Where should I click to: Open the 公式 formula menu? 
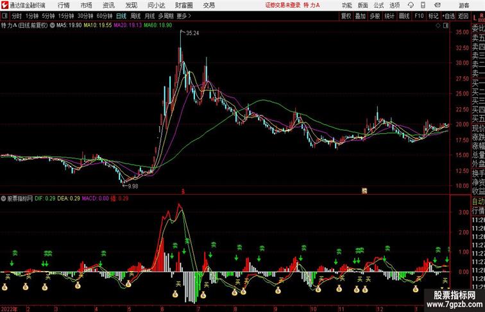[x=379, y=5]
